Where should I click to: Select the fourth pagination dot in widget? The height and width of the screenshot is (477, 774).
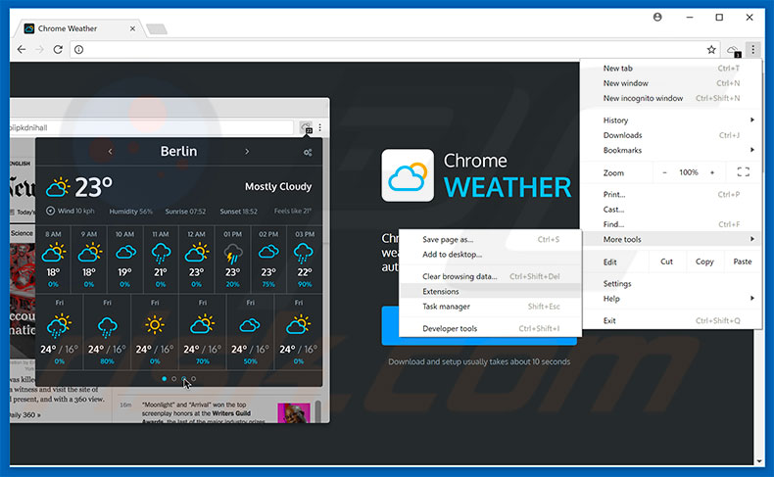pos(194,379)
